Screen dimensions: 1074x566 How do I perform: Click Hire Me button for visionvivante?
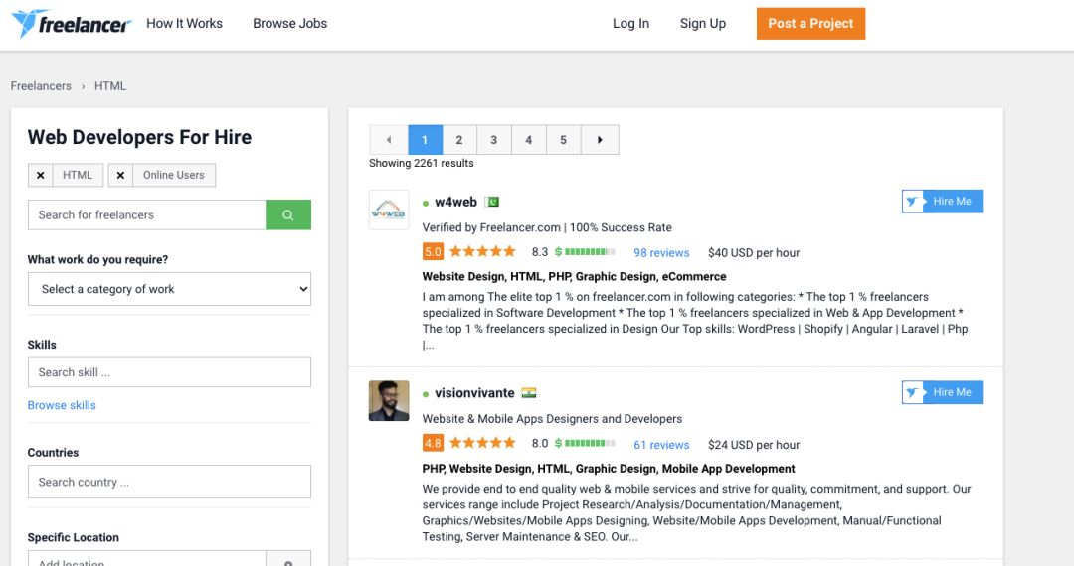[x=942, y=392]
